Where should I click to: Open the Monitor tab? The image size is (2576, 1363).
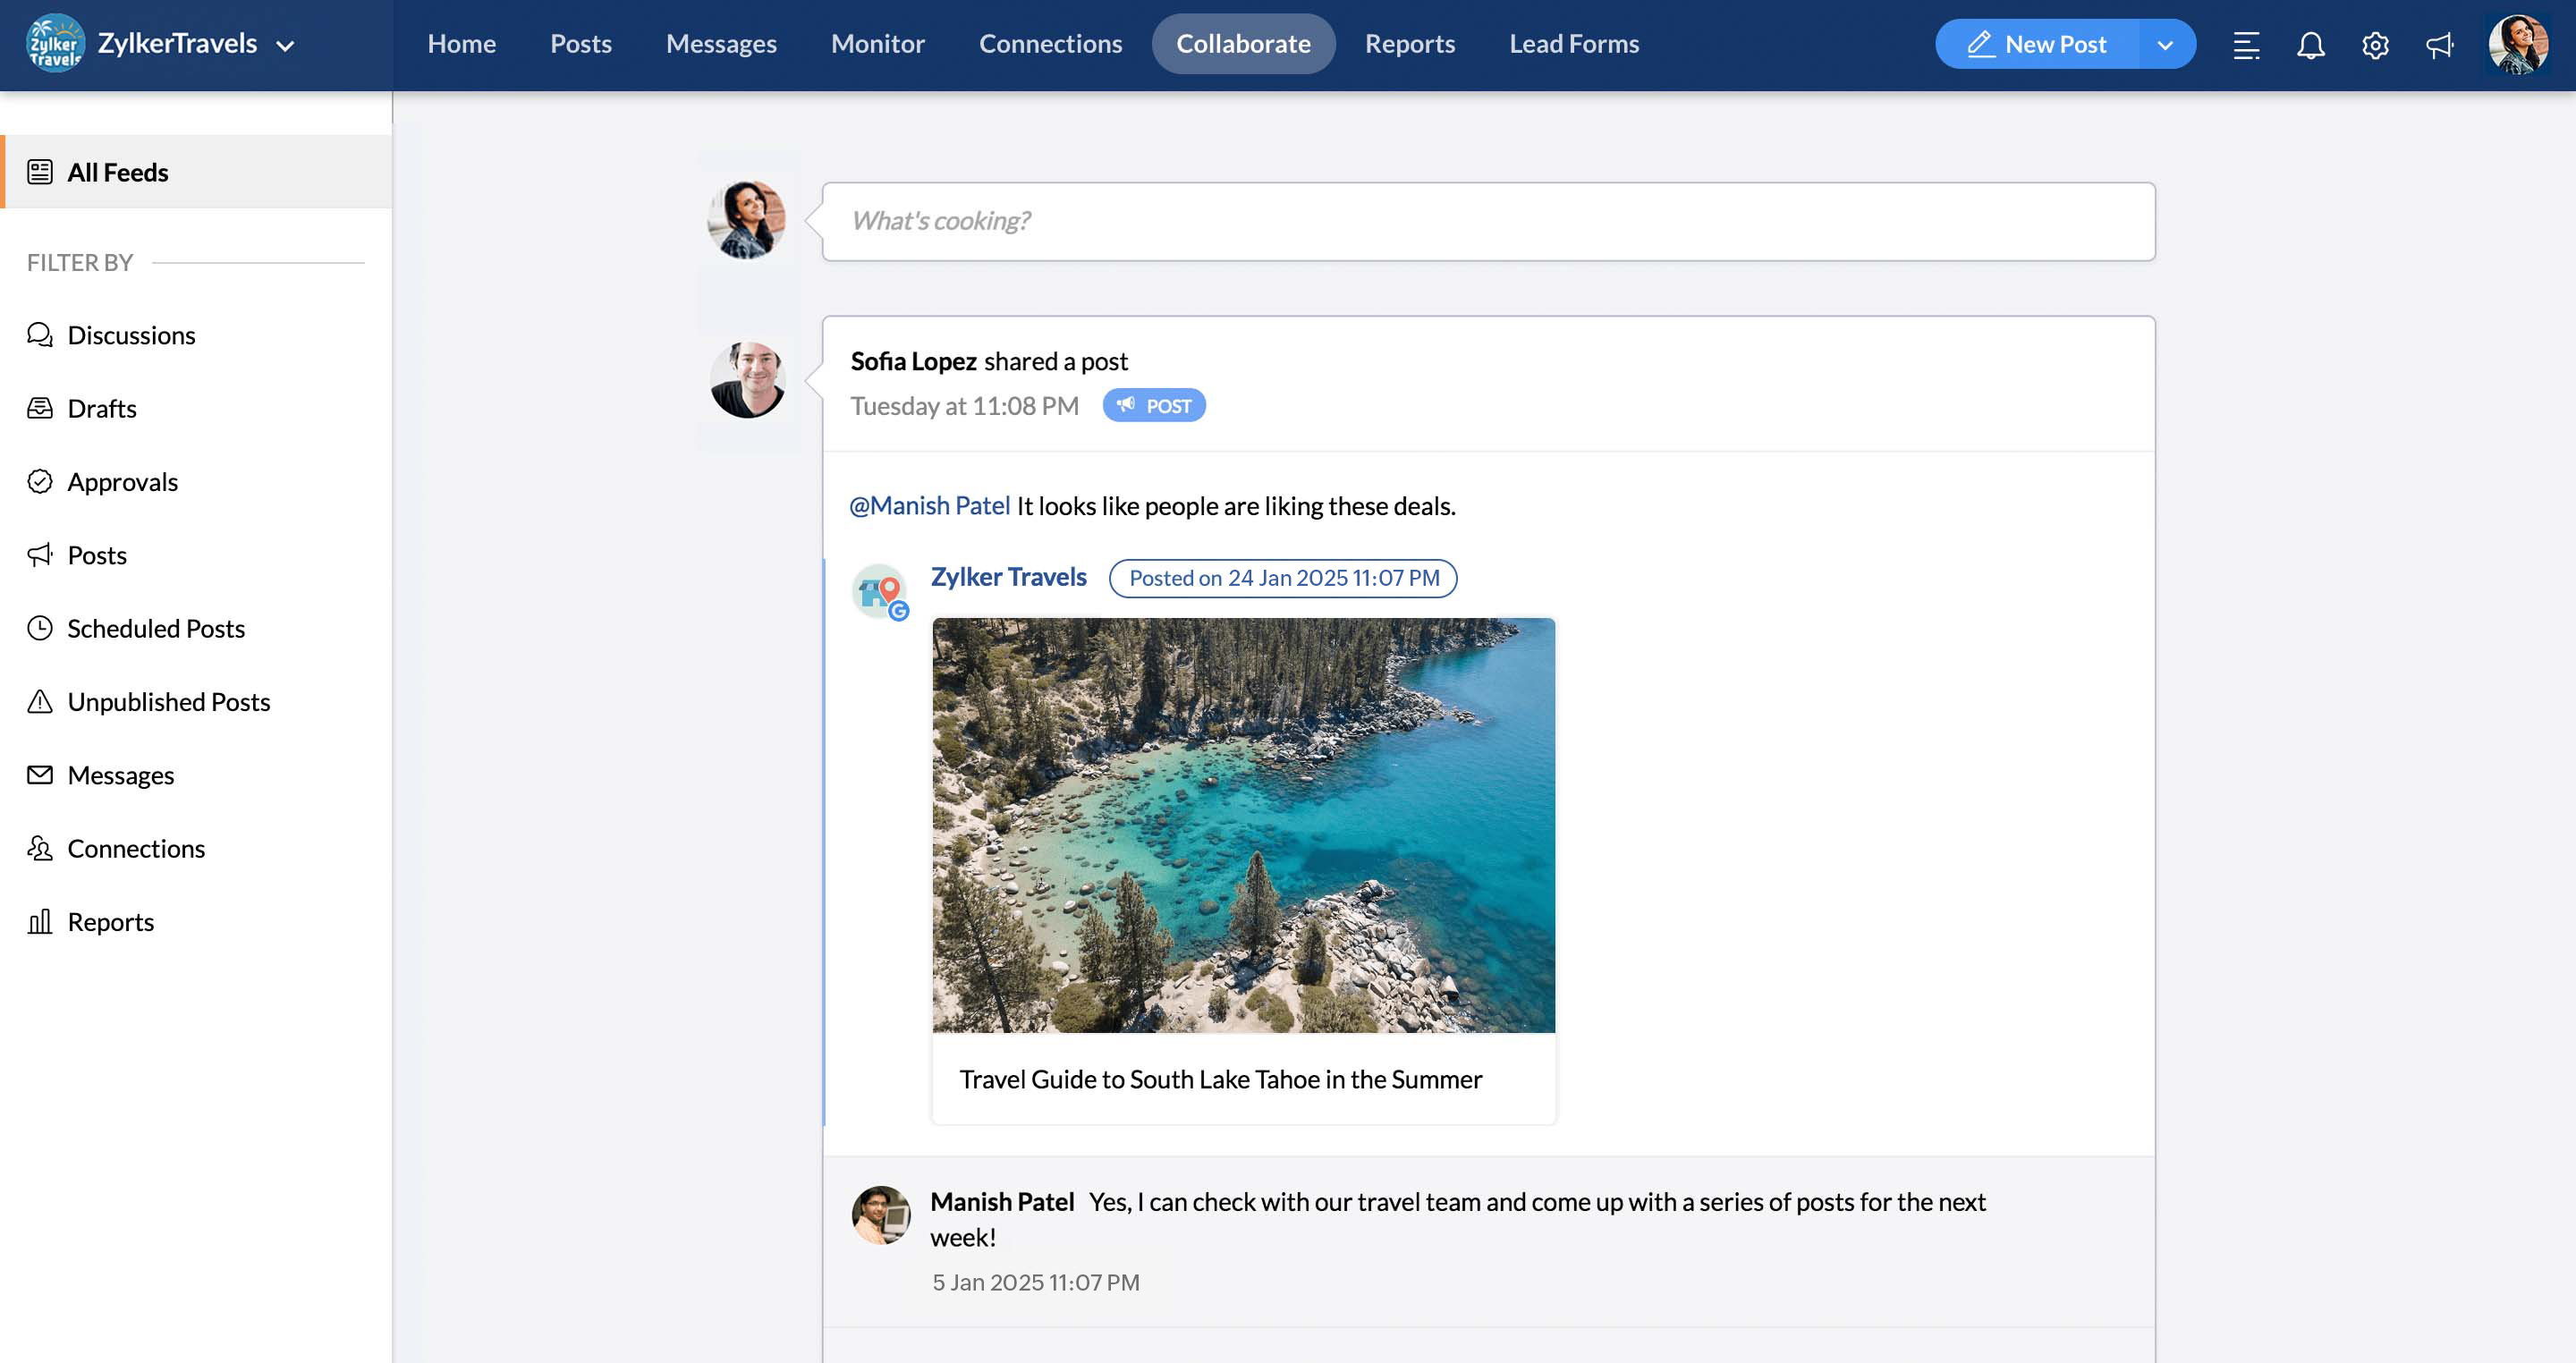(877, 44)
